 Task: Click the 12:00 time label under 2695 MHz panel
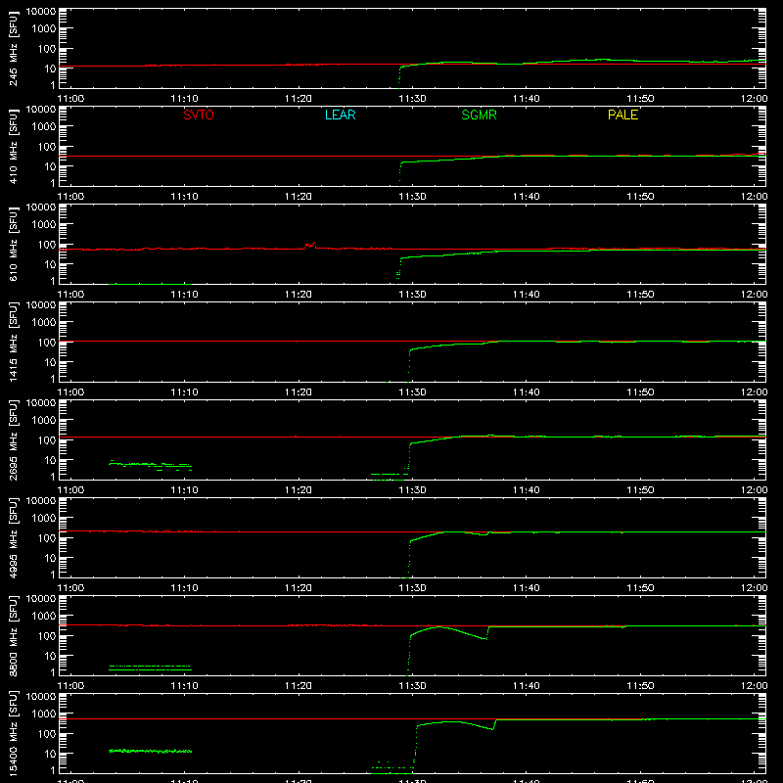(x=754, y=490)
